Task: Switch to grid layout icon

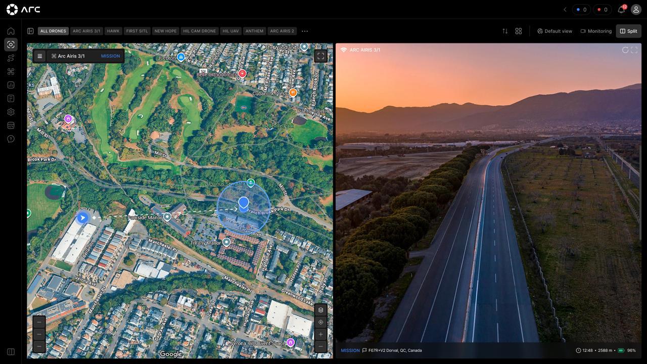Action: 519,31
